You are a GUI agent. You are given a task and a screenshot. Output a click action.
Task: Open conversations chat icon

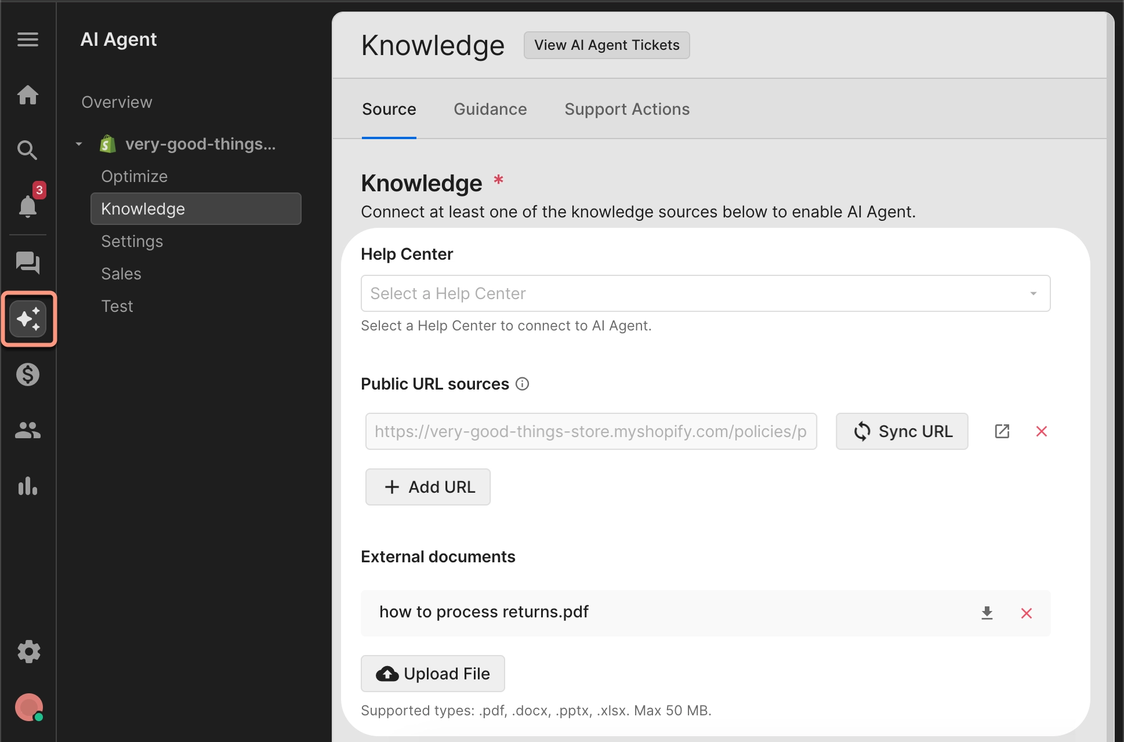28,263
